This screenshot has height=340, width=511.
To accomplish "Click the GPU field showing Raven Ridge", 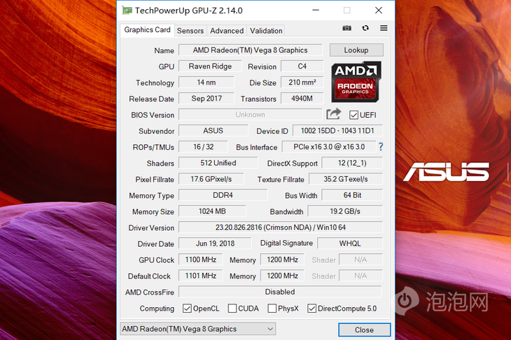I will tap(210, 66).
